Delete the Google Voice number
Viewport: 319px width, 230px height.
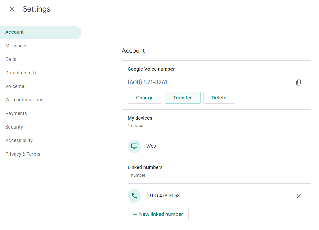(219, 98)
